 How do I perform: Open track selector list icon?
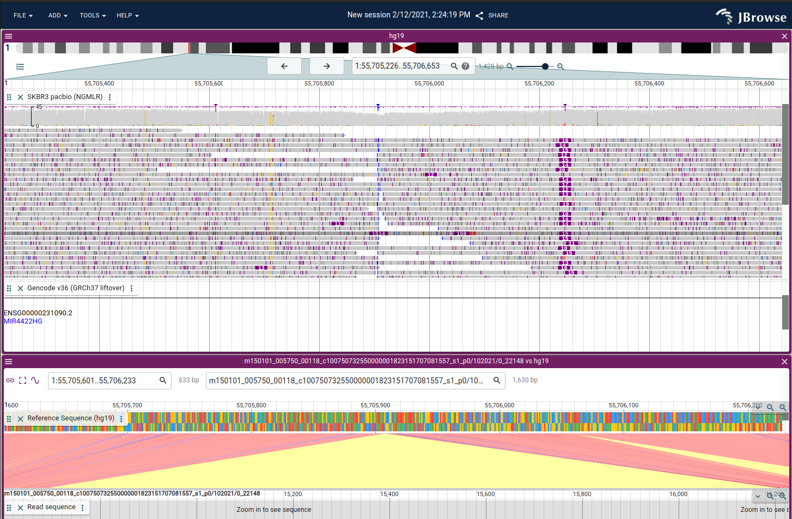click(x=20, y=66)
